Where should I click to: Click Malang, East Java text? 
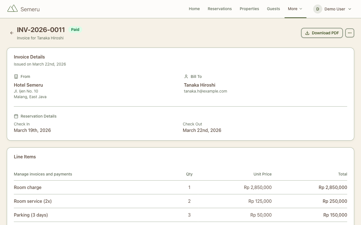[x=30, y=97]
